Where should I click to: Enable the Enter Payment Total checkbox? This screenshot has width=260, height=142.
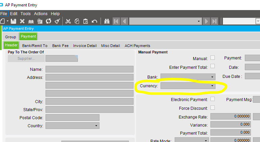(x=212, y=66)
